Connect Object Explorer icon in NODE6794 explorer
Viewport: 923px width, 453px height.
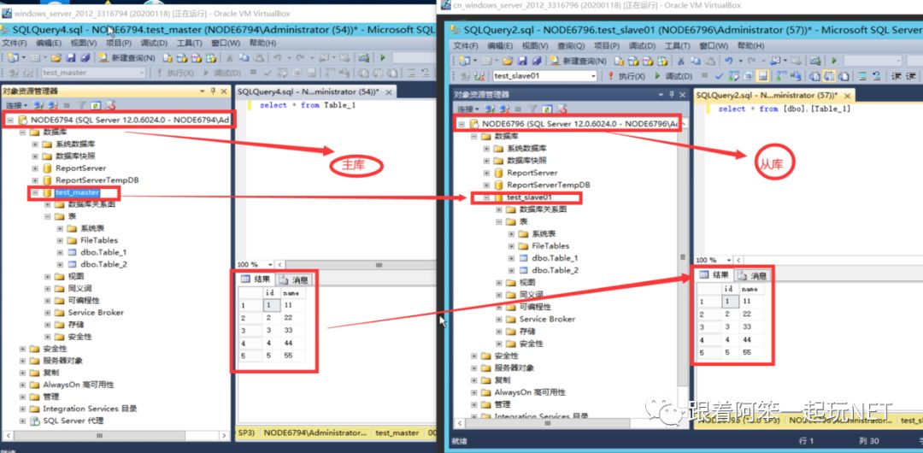click(x=38, y=105)
